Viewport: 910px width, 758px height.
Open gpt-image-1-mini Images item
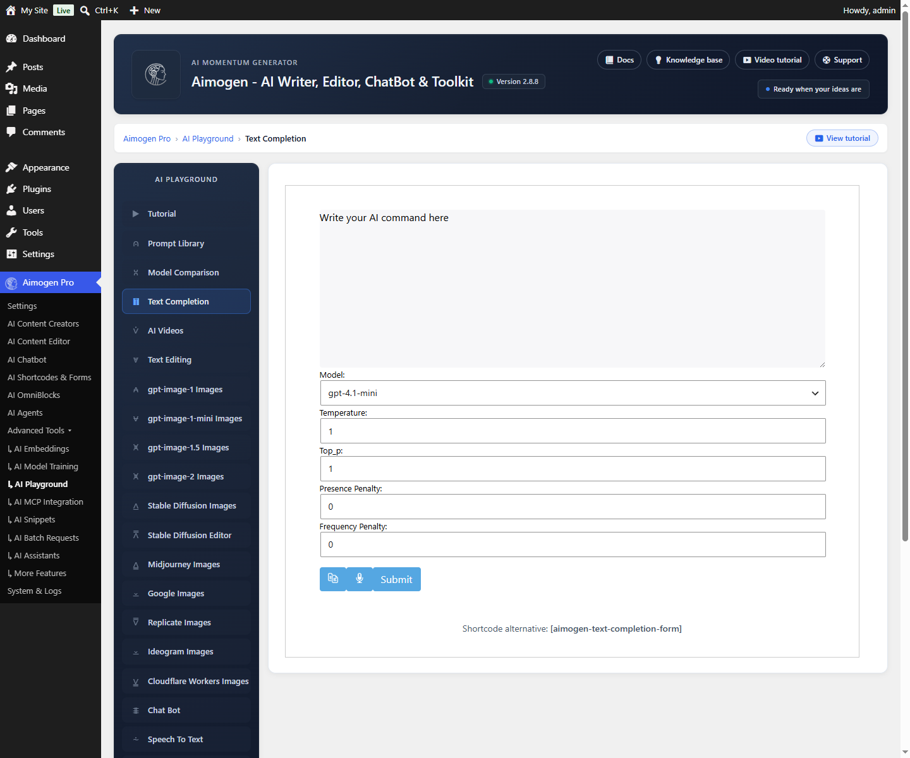(x=186, y=418)
